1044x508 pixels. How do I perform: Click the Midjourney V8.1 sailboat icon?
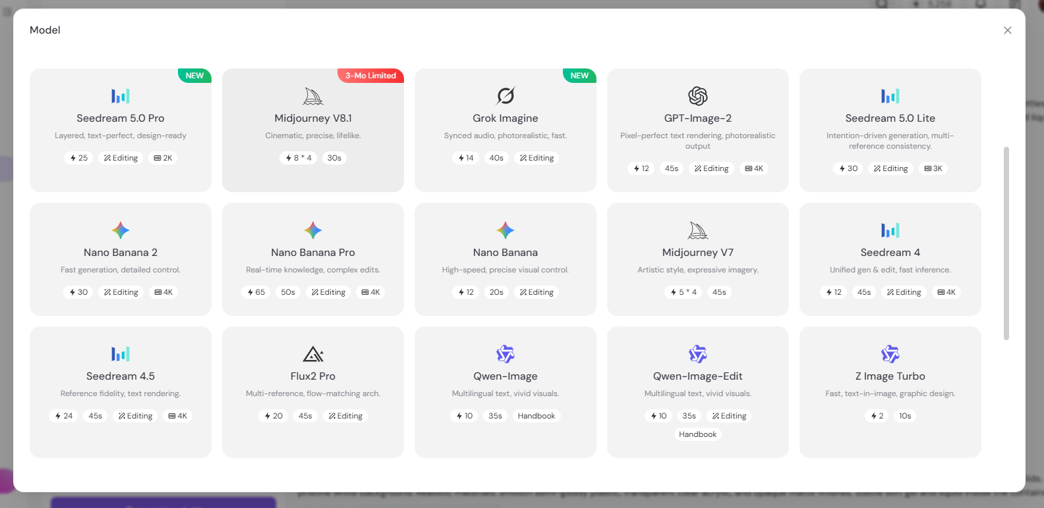[x=313, y=96]
